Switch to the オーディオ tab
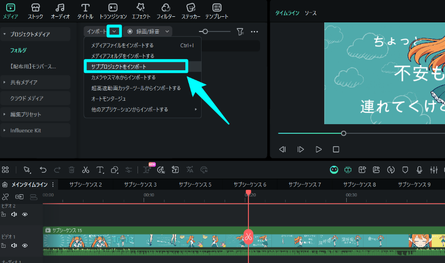 click(x=60, y=11)
